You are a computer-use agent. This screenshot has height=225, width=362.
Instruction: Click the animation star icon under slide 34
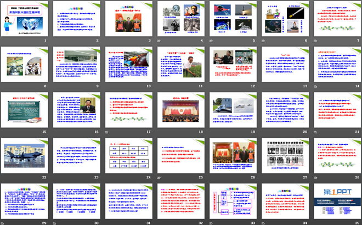[263, 223]
